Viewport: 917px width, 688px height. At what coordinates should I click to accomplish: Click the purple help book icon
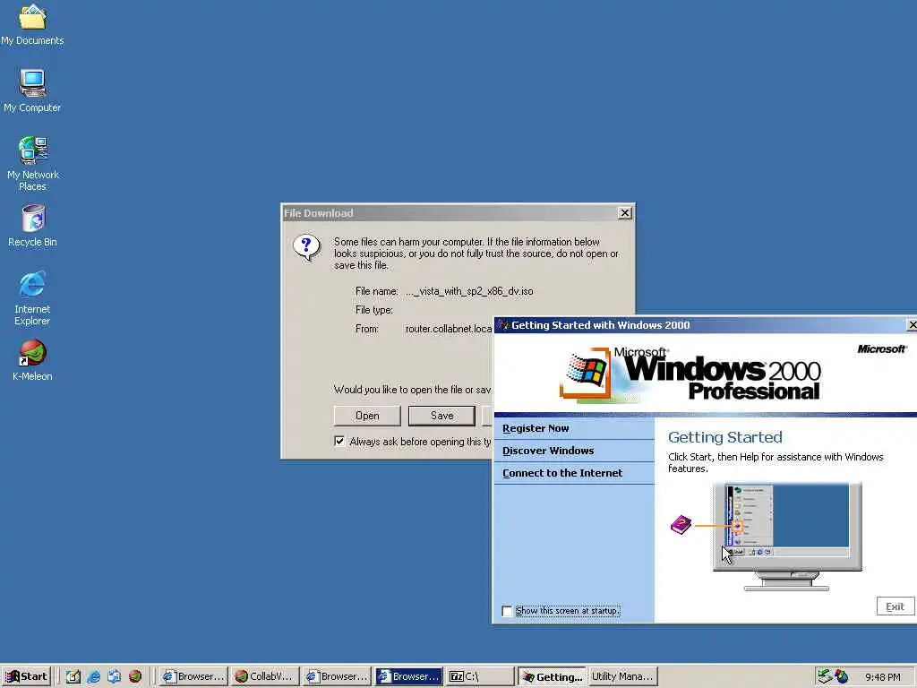click(x=681, y=524)
